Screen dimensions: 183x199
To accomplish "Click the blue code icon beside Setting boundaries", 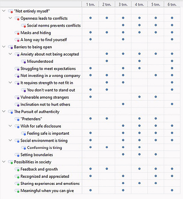I will click(17, 155).
